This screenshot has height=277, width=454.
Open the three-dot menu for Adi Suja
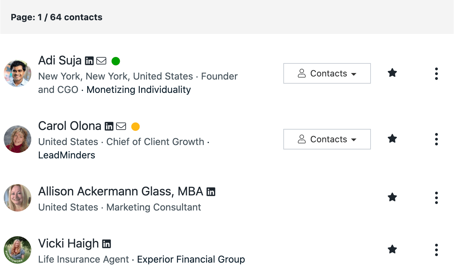[436, 74]
